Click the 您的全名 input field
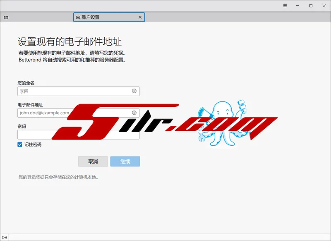 pyautogui.click(x=78, y=91)
